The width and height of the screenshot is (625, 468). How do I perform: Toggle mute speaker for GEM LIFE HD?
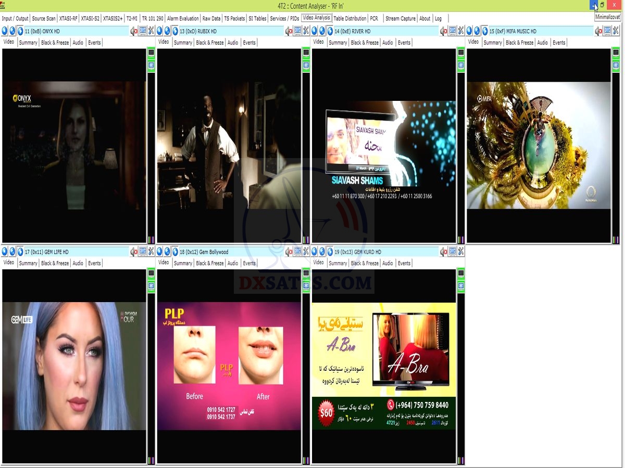pyautogui.click(x=133, y=252)
